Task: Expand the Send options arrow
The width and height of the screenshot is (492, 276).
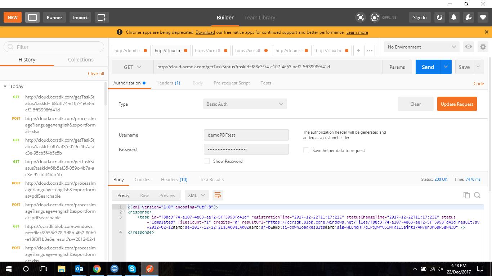Action: click(446, 67)
